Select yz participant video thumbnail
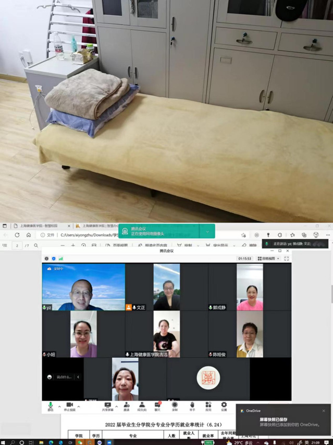 click(83, 287)
